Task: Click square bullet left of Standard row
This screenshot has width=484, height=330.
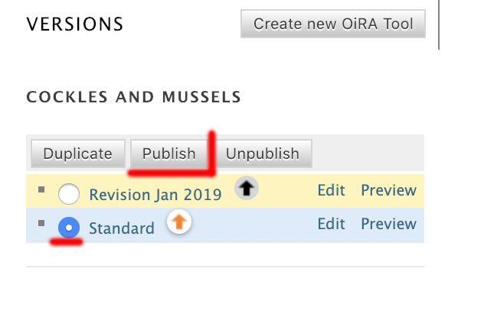Action: click(41, 222)
